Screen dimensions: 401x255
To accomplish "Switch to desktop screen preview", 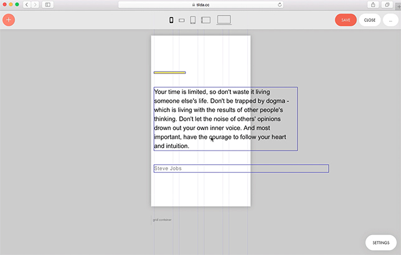I will click(x=224, y=20).
